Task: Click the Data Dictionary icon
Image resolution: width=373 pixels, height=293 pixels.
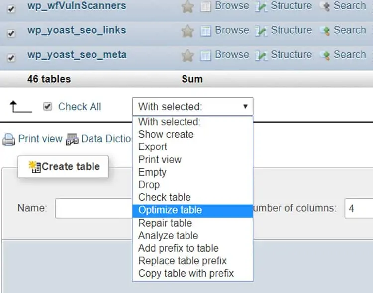Action: point(72,139)
